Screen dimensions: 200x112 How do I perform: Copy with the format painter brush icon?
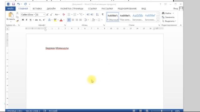17,21
